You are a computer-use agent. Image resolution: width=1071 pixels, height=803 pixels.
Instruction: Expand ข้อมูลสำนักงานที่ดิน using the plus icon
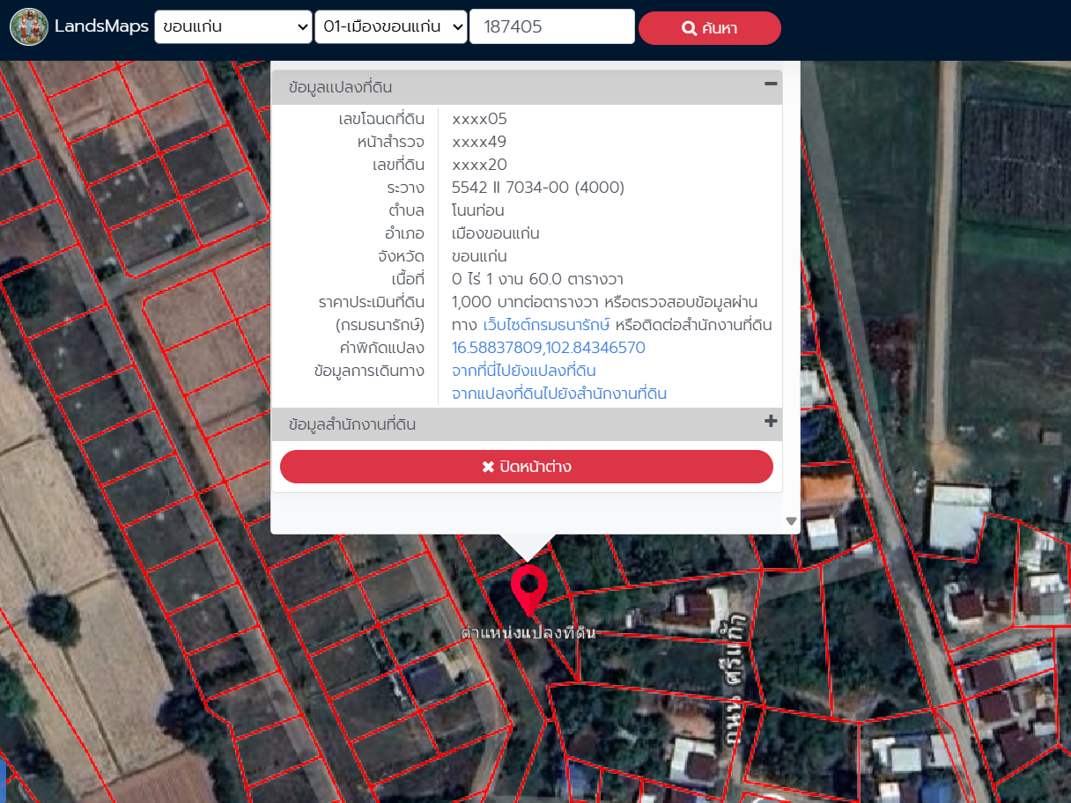[771, 421]
